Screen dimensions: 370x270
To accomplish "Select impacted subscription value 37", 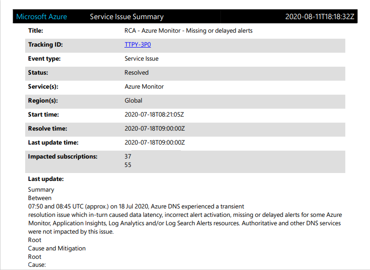I will (128, 157).
